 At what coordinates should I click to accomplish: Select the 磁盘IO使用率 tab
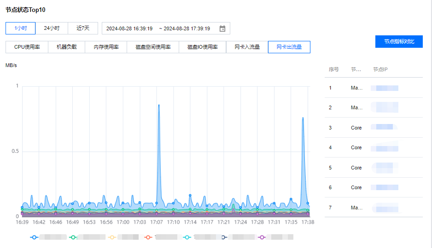pos(202,47)
